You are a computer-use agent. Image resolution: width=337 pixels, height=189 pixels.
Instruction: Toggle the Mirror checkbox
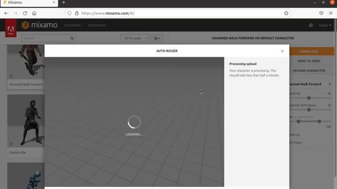(295, 135)
